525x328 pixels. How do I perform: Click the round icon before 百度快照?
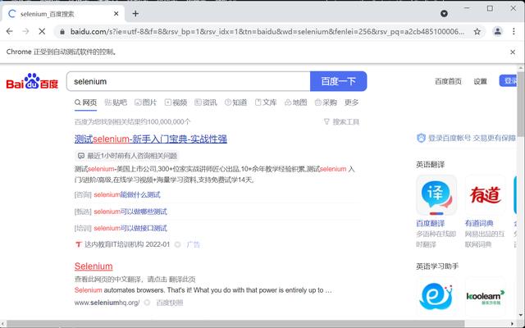point(147,303)
